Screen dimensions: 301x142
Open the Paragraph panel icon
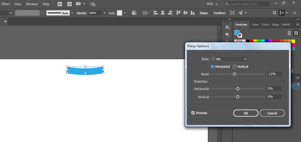[227, 35]
